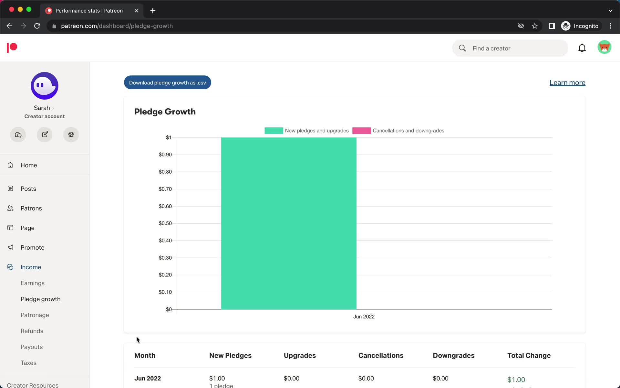Screen dimensions: 620x388
Task: Open a new browser tab
Action: (153, 11)
